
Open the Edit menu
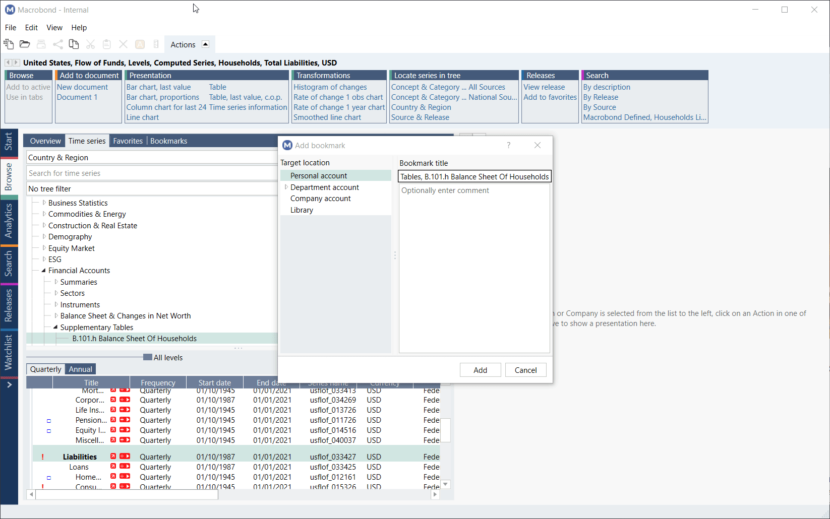(x=31, y=27)
